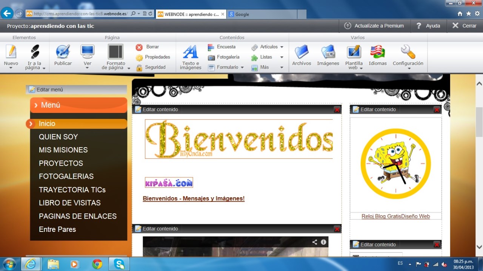
Task: Expand the Artículos dropdown
Action: point(281,47)
